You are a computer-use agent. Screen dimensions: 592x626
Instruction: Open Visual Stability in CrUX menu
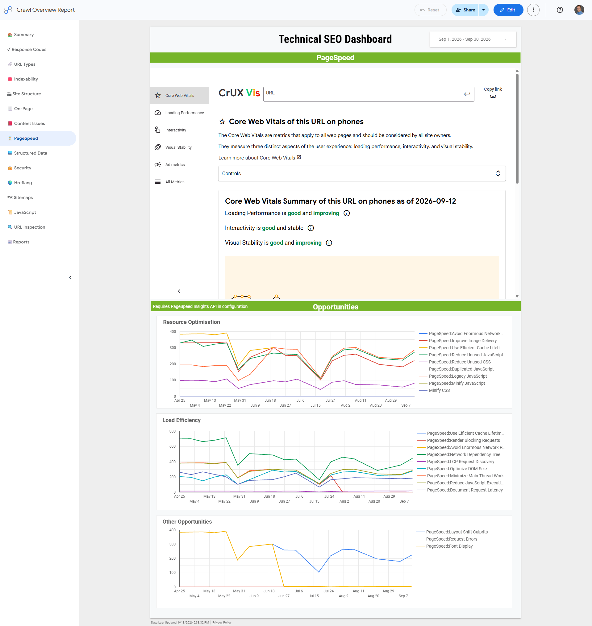click(179, 147)
